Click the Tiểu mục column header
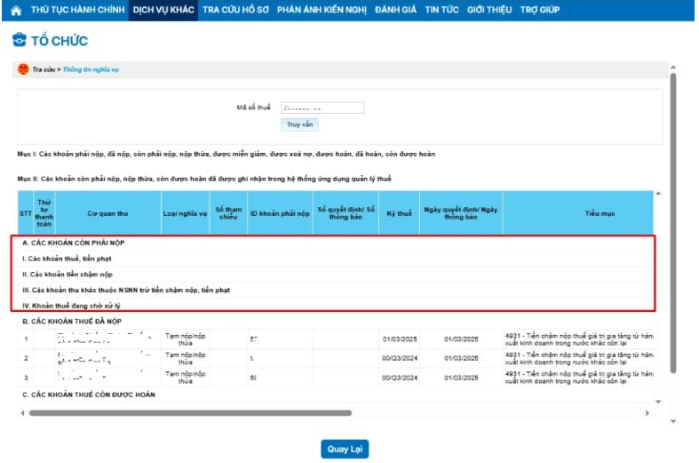Viewport: 699px width, 463px height. pos(578,213)
